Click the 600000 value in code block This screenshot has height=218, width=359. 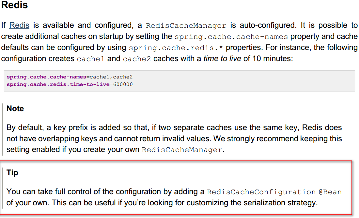pyautogui.click(x=123, y=84)
